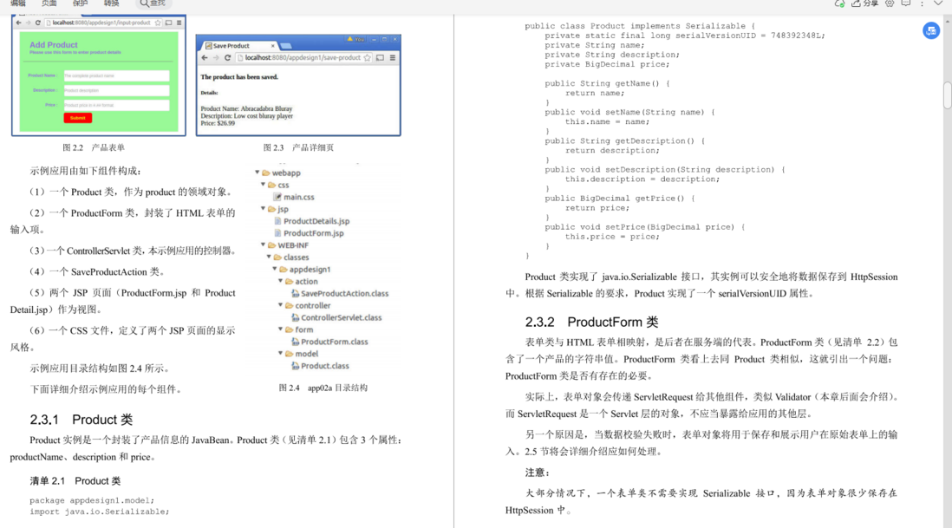Click the heading '2.3.1 Product 类'

82,420
